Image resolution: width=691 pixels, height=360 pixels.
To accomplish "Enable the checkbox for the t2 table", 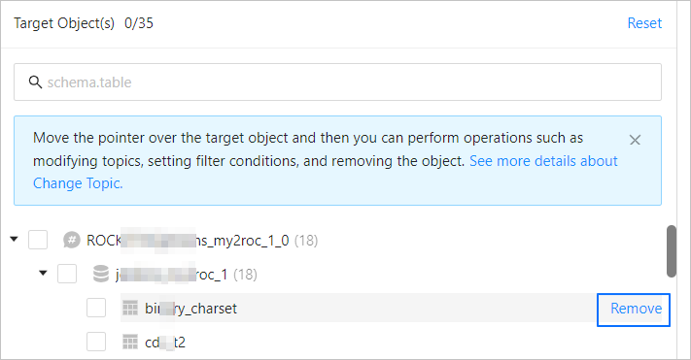I will coord(96,342).
